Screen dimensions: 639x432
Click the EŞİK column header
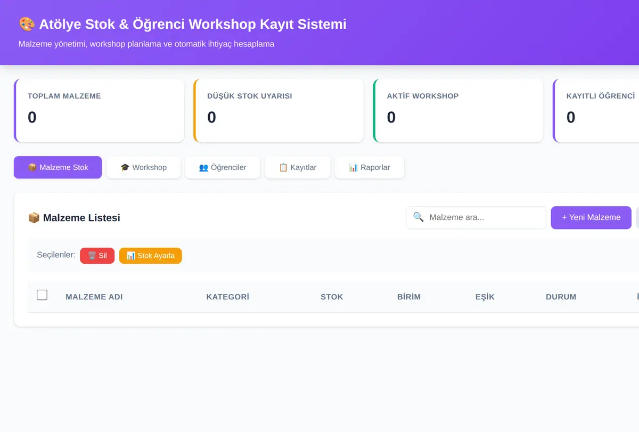(485, 297)
